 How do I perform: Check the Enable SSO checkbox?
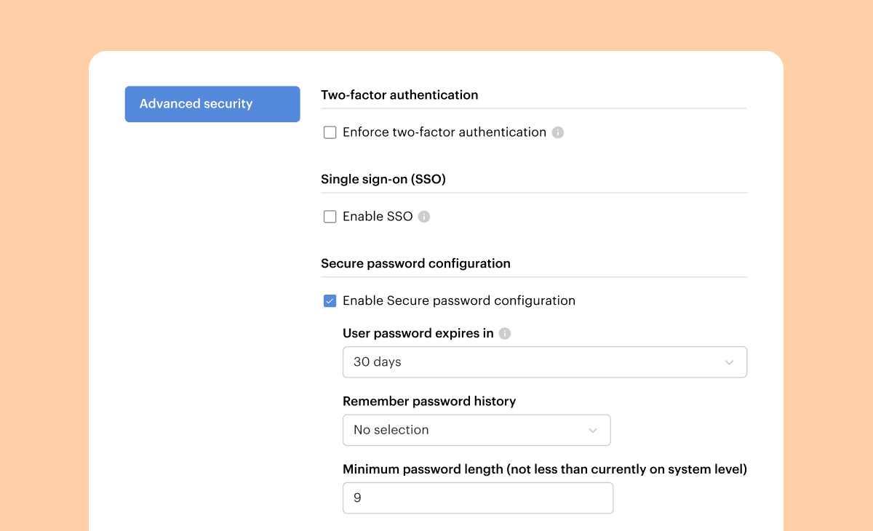click(x=330, y=217)
